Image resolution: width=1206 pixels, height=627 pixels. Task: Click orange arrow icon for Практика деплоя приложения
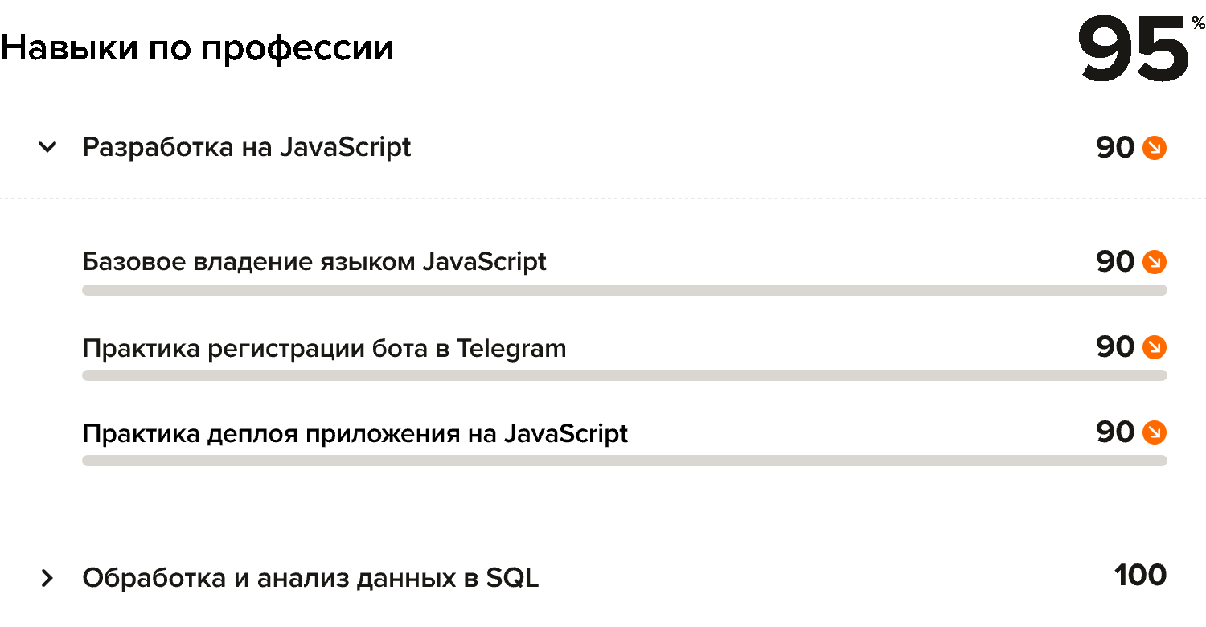1155,432
